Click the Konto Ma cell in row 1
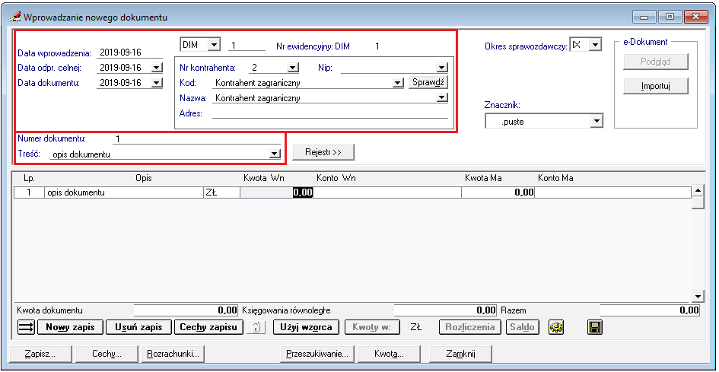 [x=613, y=192]
